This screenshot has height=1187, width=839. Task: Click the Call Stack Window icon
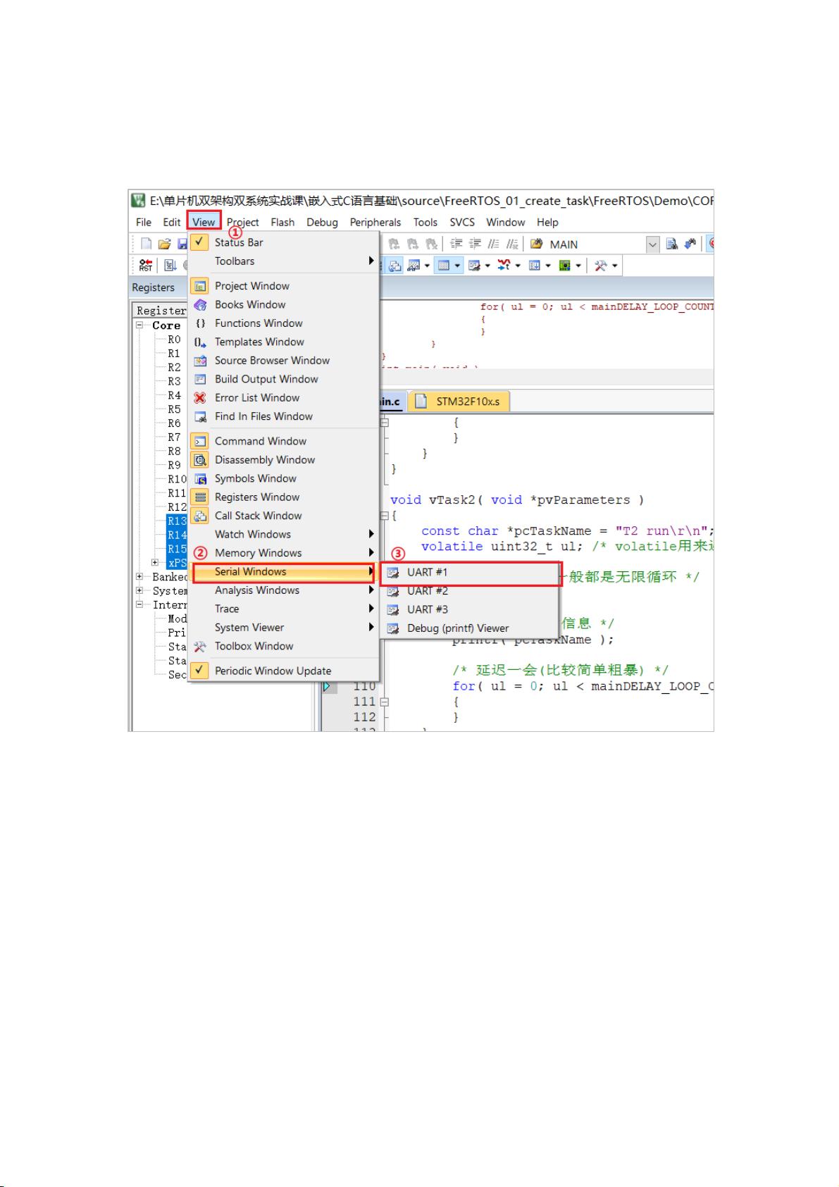pyautogui.click(x=201, y=516)
